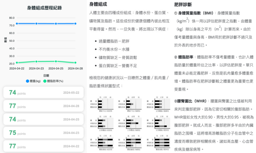Click the green body fat point at 2024-04-25

pyautogui.click(x=56, y=61)
